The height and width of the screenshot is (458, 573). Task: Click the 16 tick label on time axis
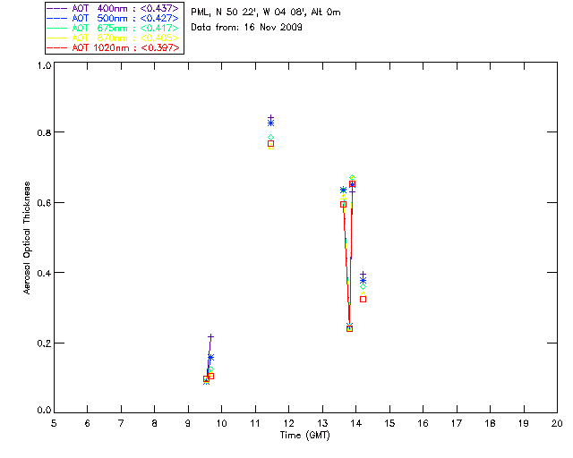pyautogui.click(x=423, y=423)
